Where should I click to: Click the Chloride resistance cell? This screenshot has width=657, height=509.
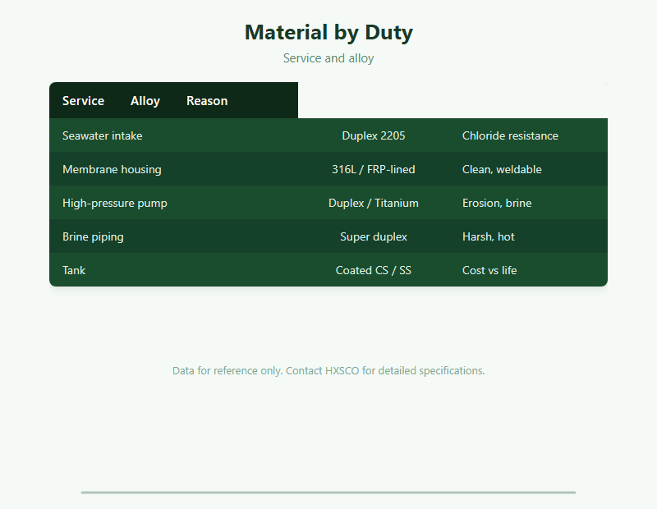tap(528, 135)
